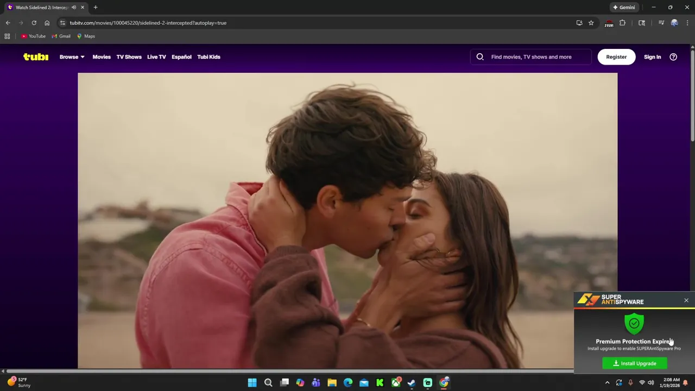Screen dimensions: 695x391
Task: Open the Chrome profile avatar
Action: click(674, 23)
